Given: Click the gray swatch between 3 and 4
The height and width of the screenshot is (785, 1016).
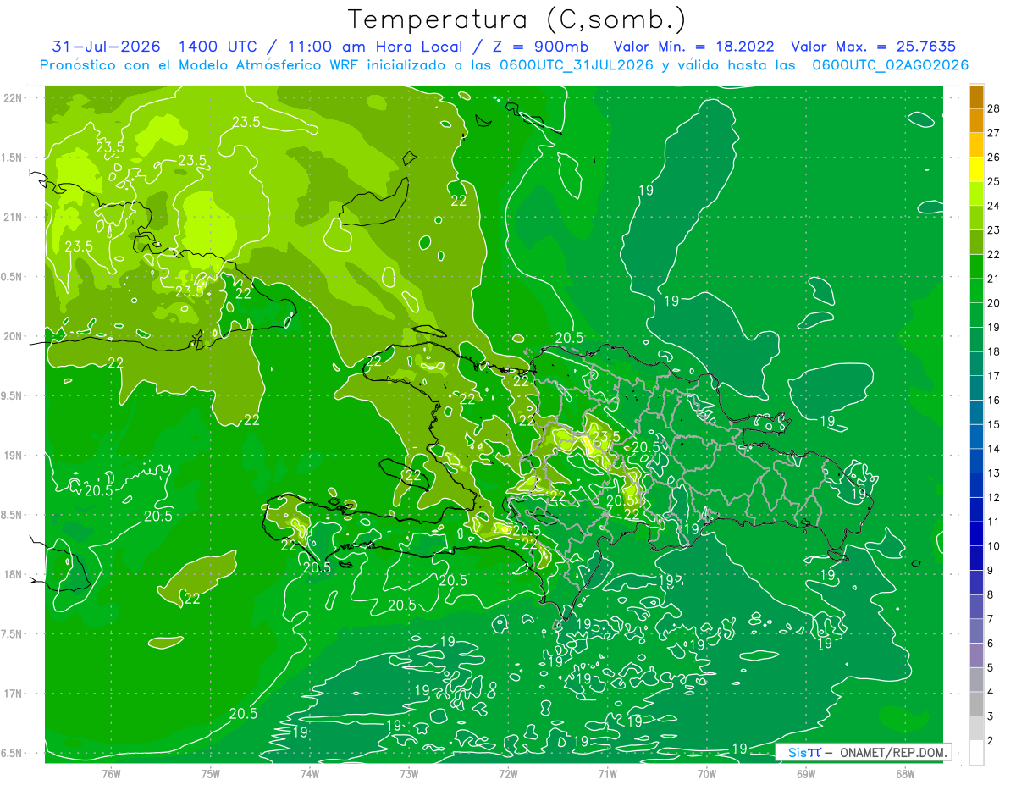Looking at the screenshot, I should point(976,704).
